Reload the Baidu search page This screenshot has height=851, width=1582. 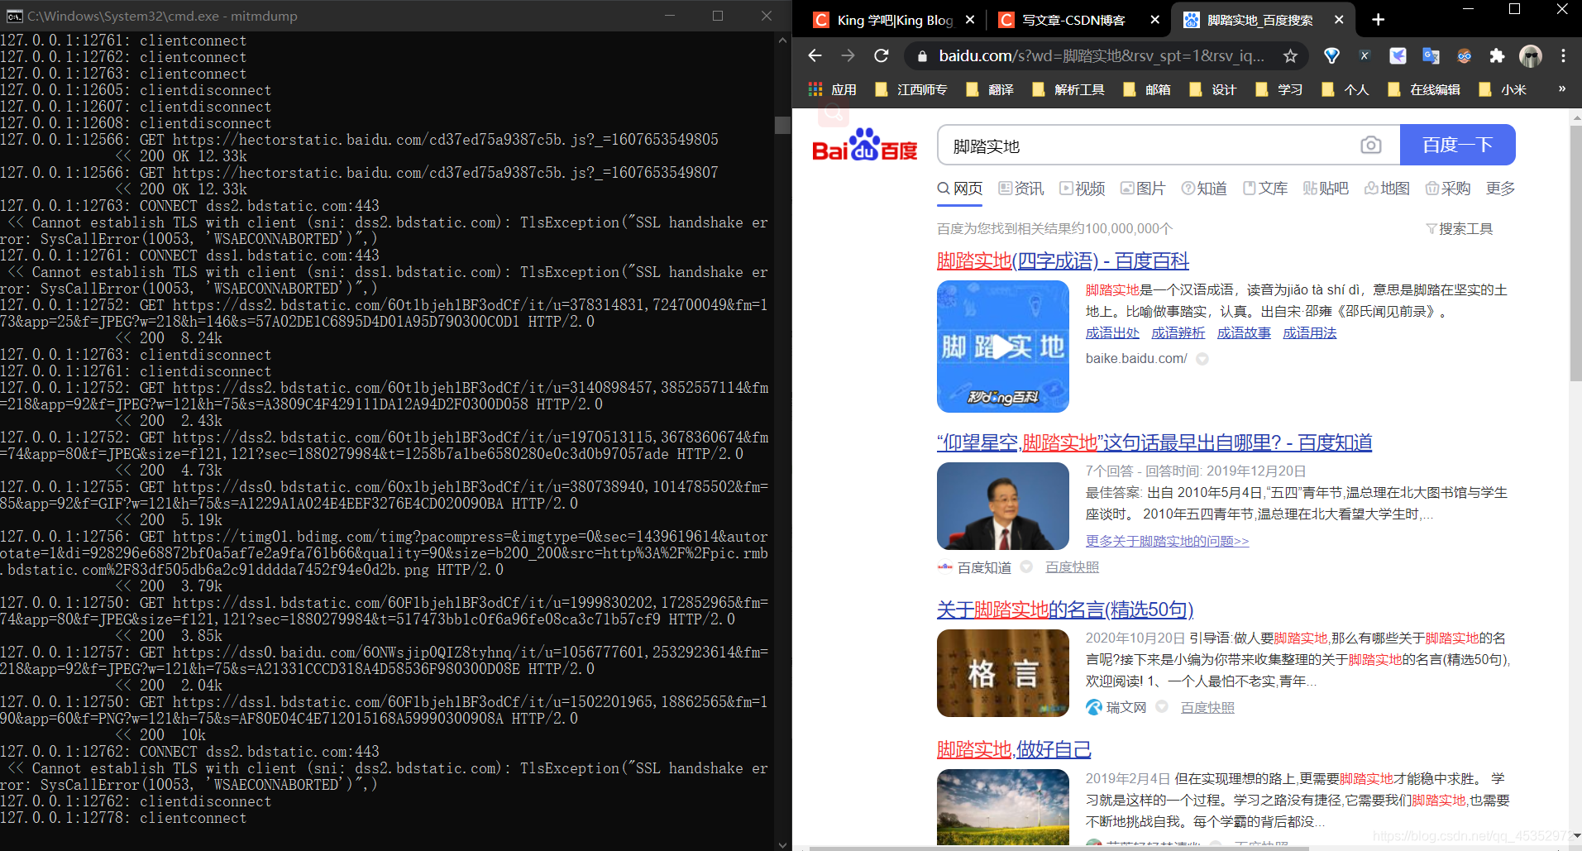[882, 55]
